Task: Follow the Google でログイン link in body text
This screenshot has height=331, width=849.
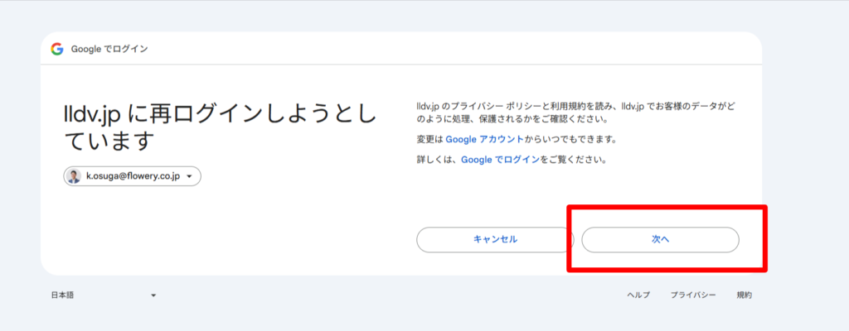Action: [x=499, y=159]
